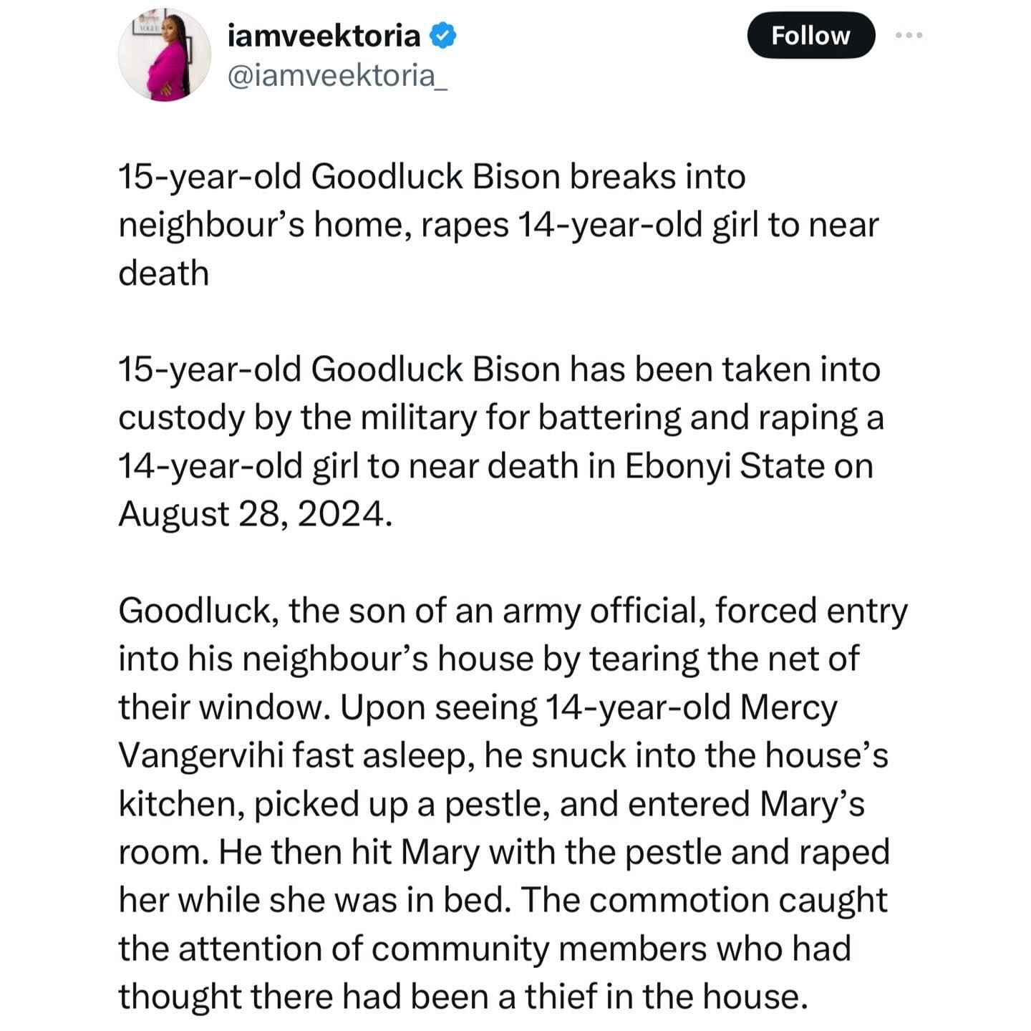Click the line 'her while she was in bed'
Screen dimensions: 1031x1031
pyautogui.click(x=503, y=900)
